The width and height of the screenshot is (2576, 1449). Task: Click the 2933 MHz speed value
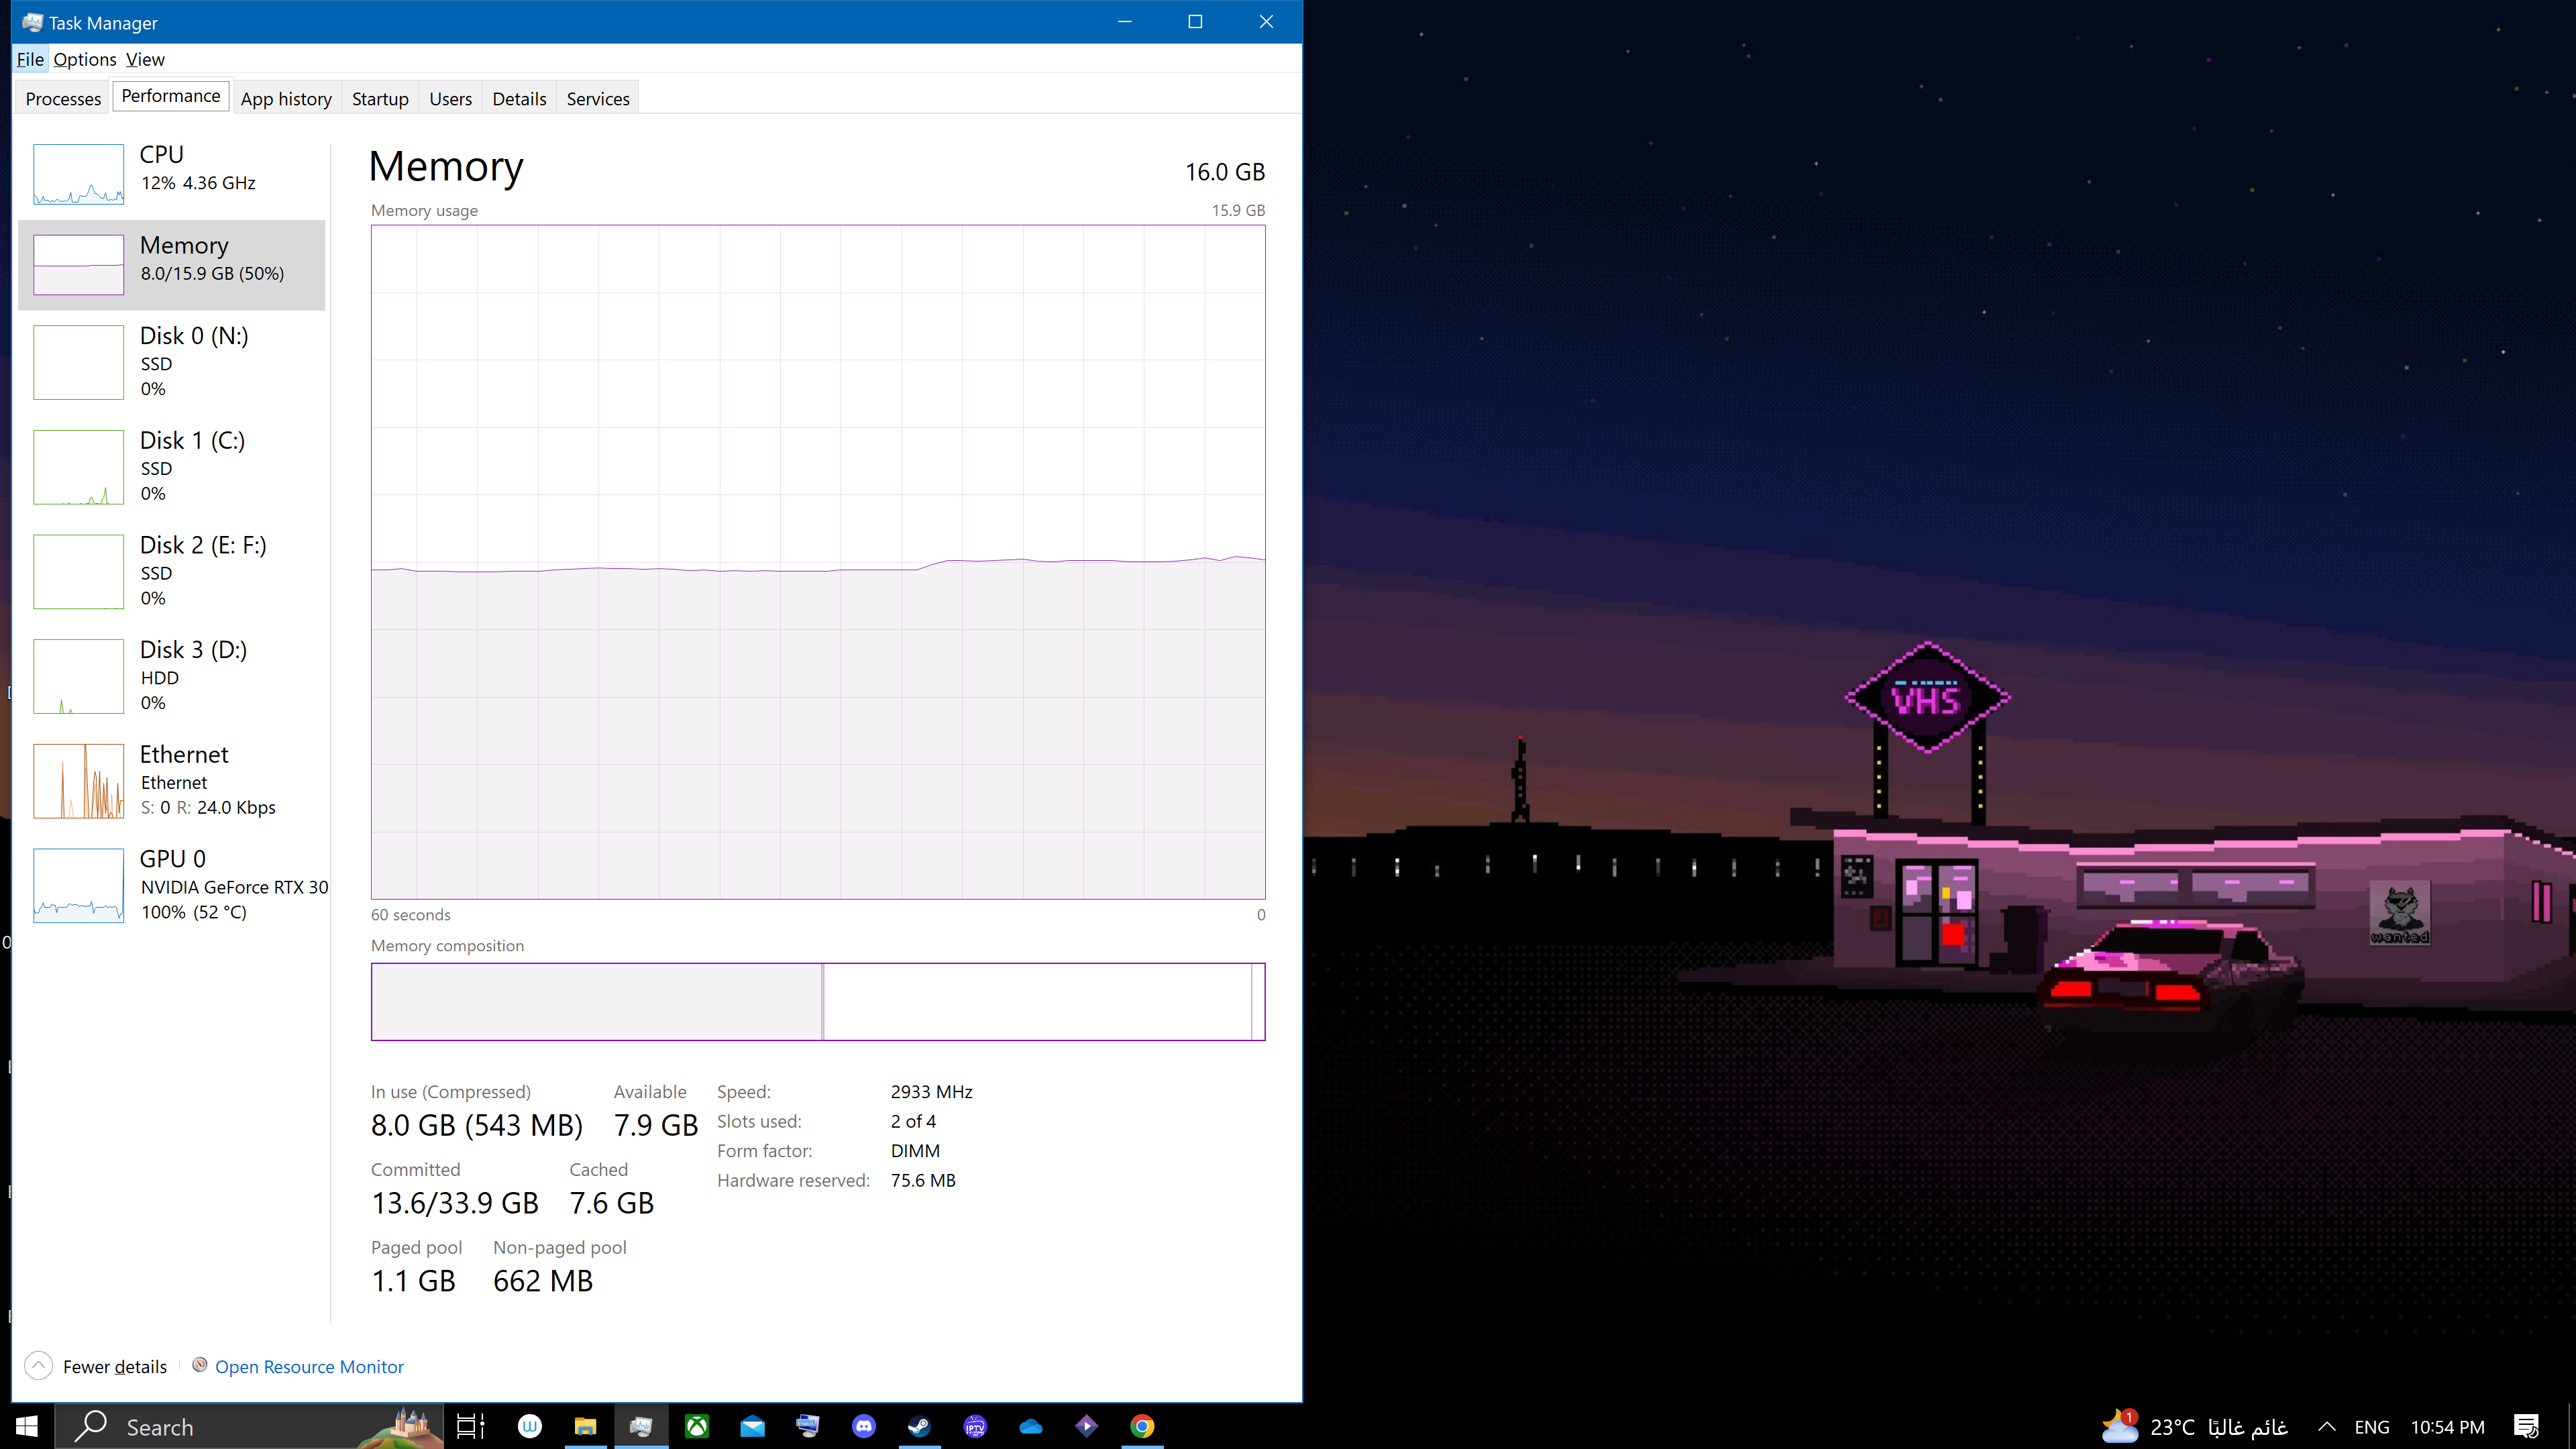932,1092
